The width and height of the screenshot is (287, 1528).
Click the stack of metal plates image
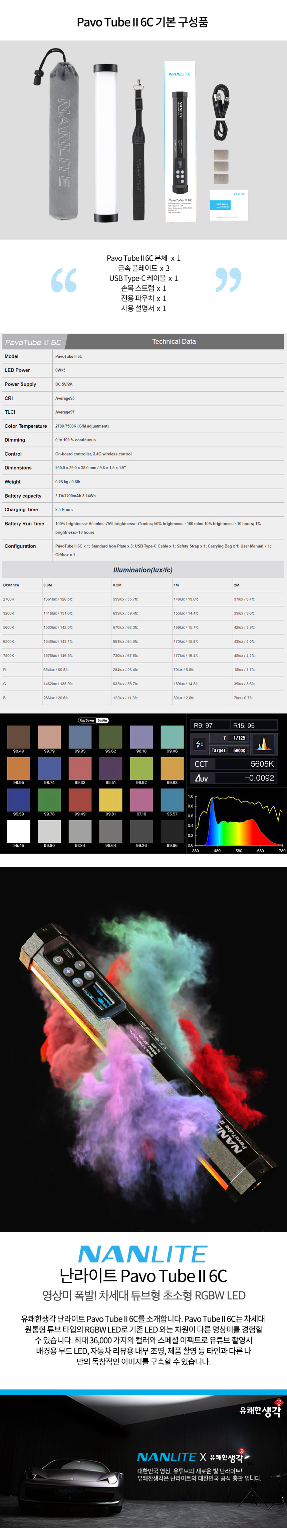click(x=221, y=166)
